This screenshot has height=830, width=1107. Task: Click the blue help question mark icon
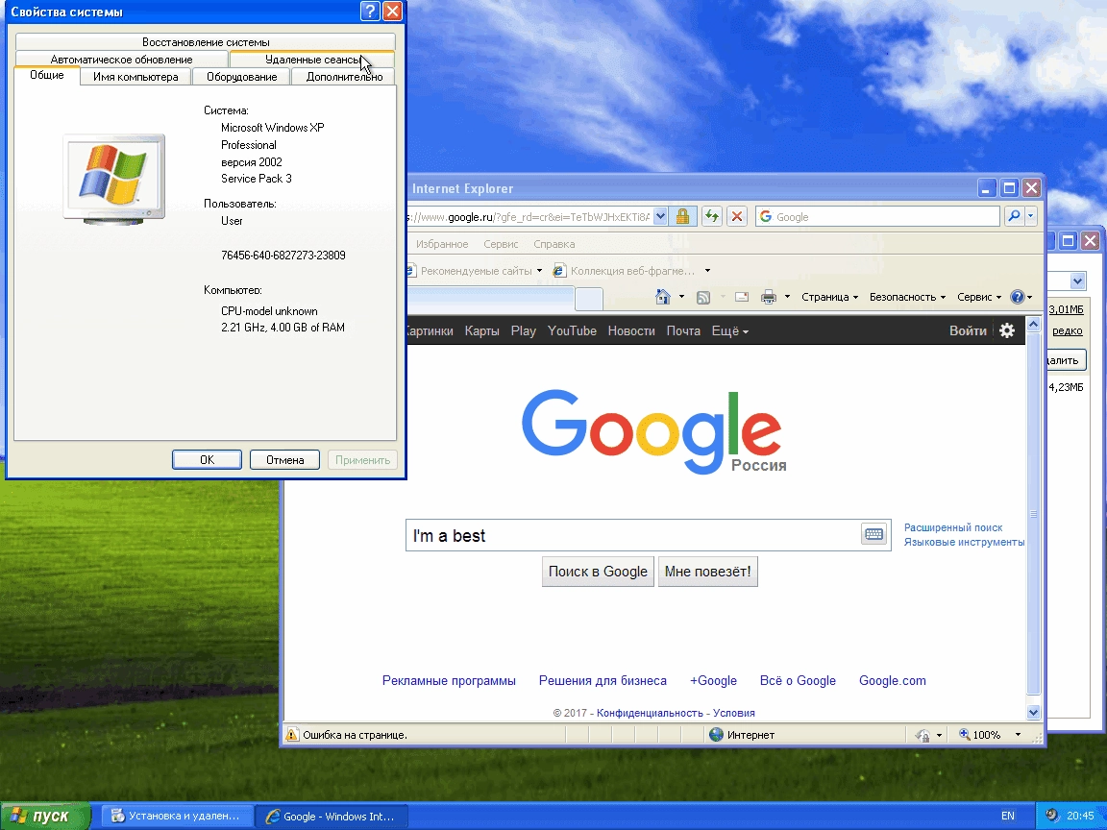[1018, 297]
